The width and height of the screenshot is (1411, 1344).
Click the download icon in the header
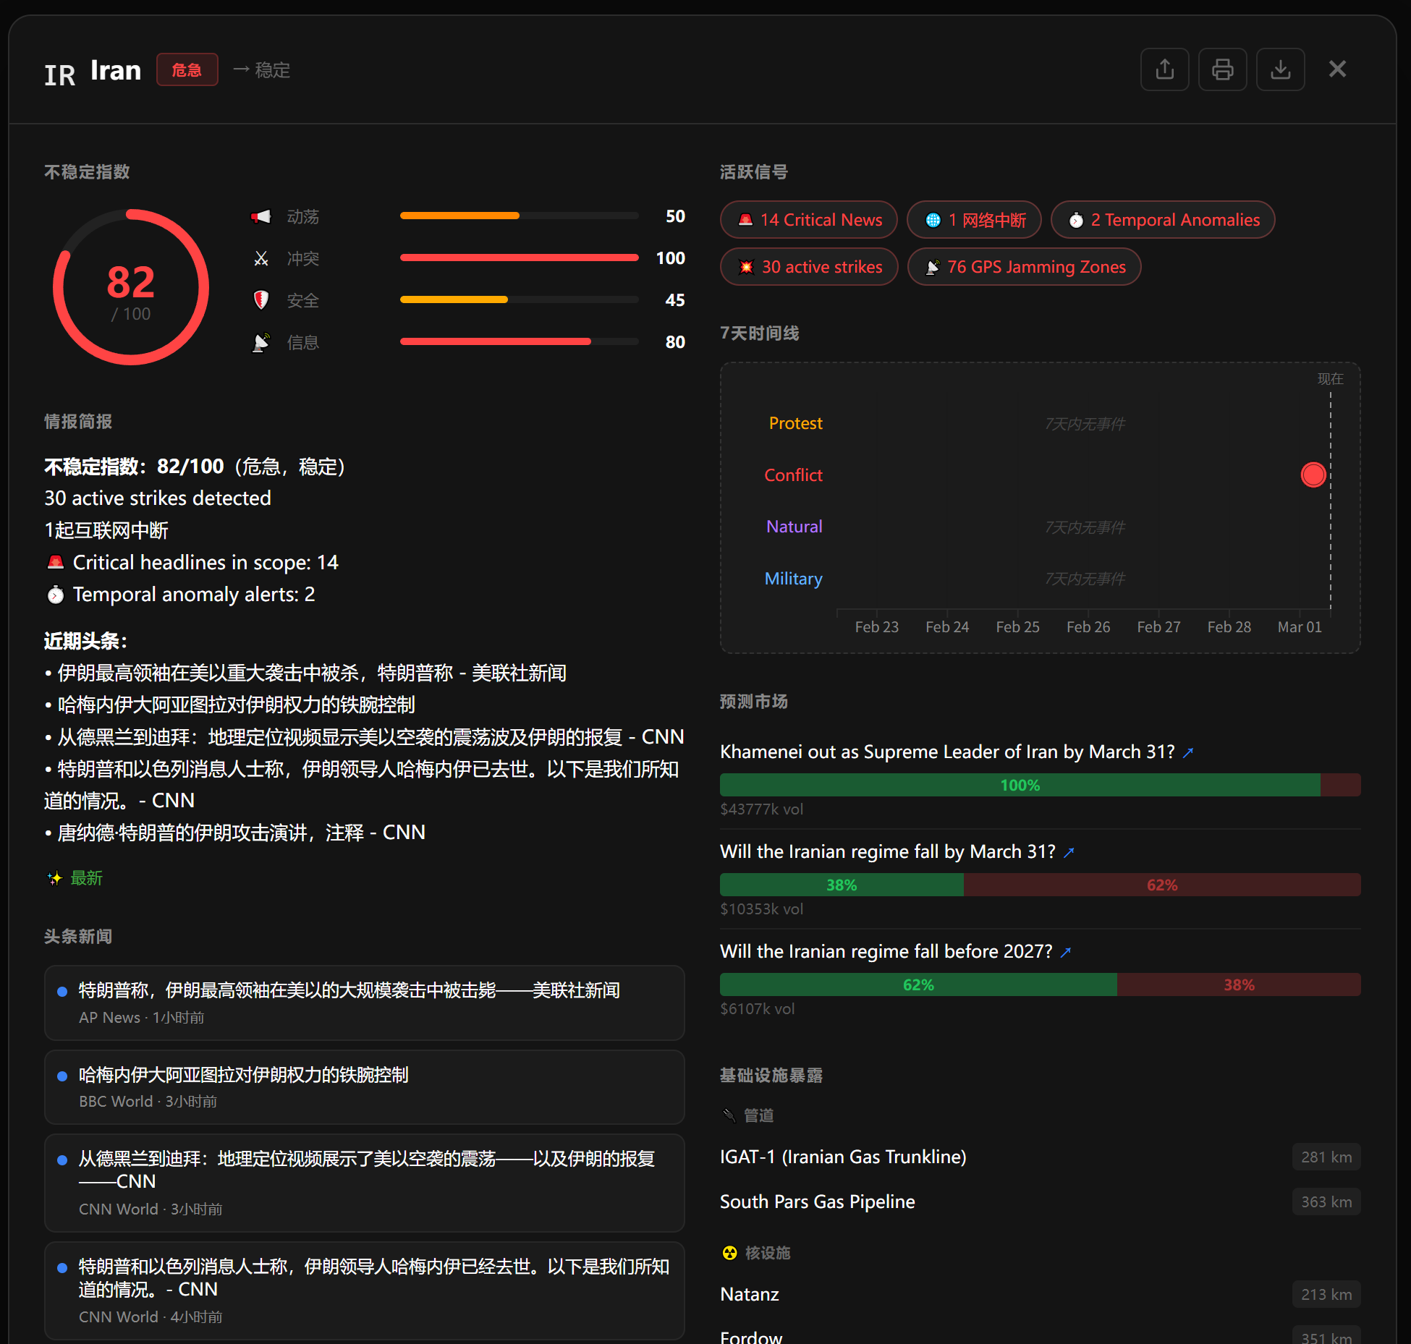(1280, 69)
